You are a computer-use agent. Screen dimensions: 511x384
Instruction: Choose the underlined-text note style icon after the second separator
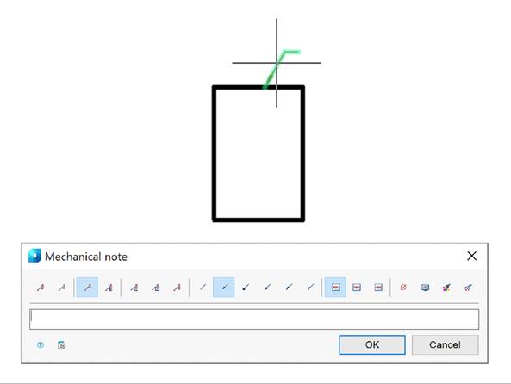134,288
